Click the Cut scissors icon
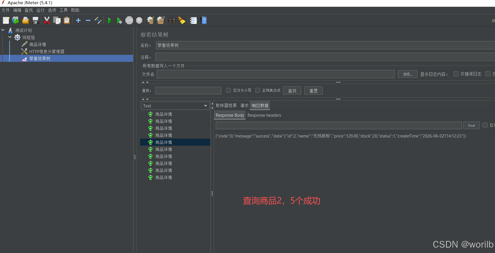 click(47, 21)
